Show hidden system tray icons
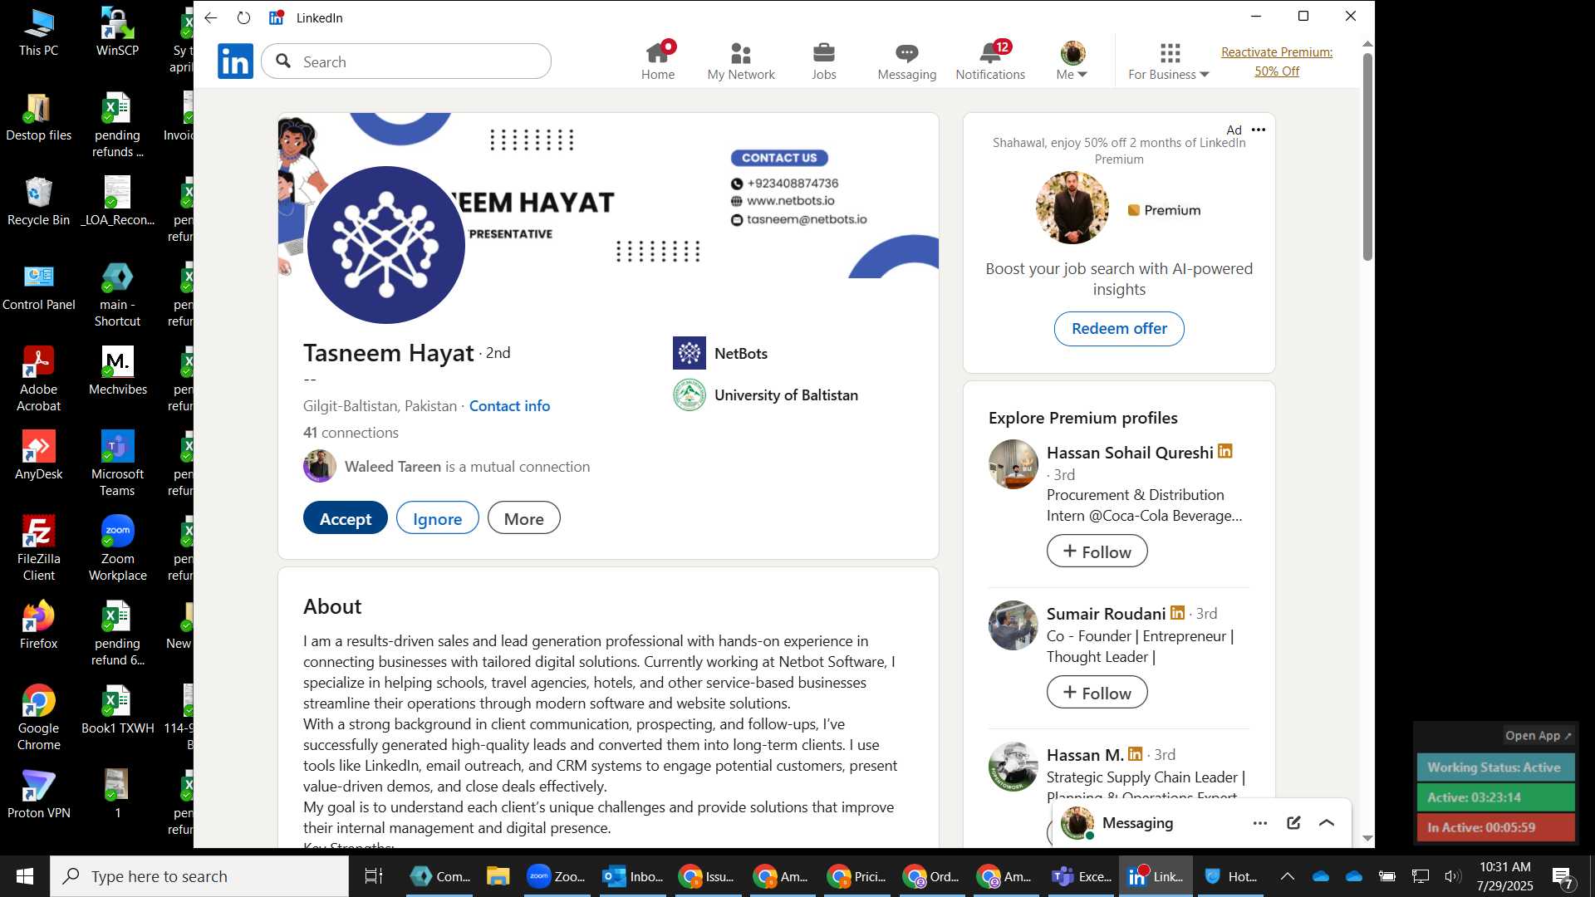 [x=1287, y=876]
